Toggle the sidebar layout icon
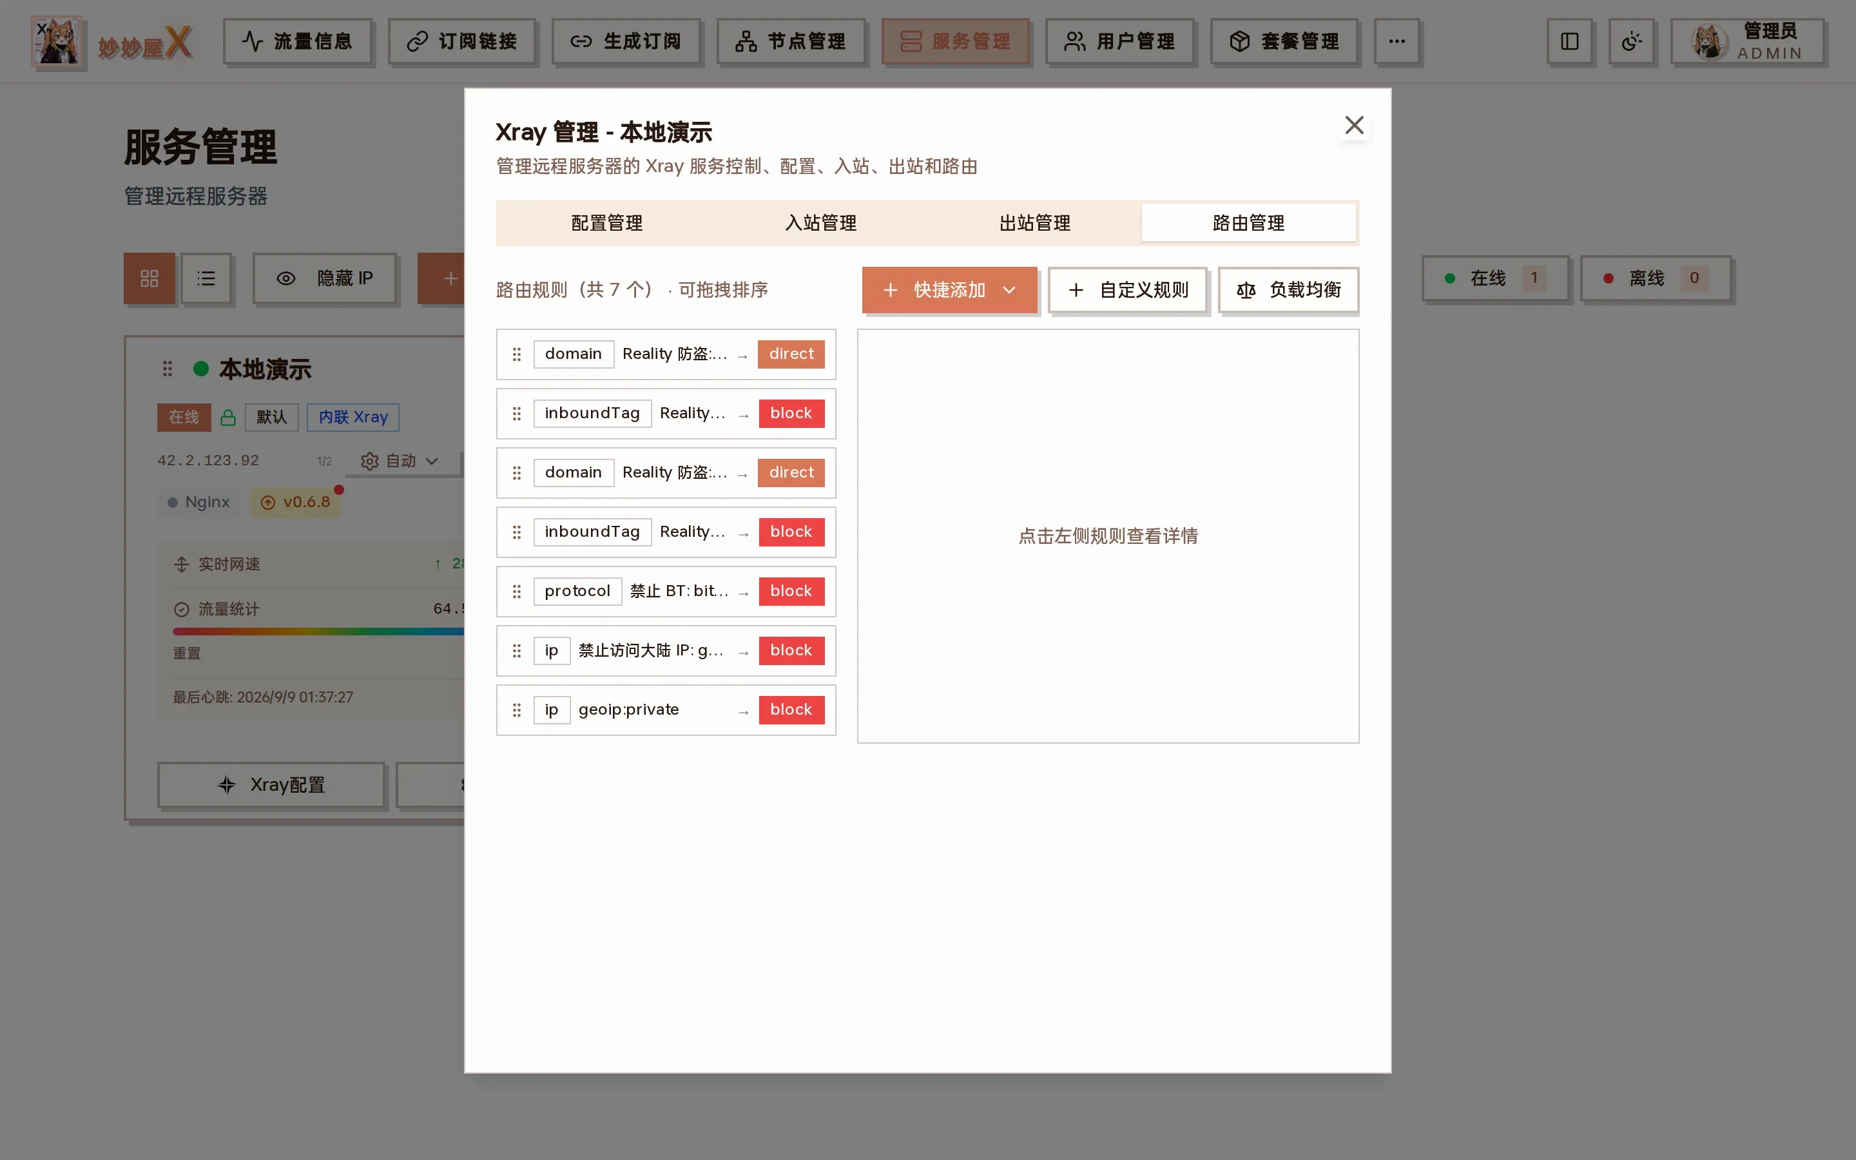1856x1160 pixels. (1569, 41)
